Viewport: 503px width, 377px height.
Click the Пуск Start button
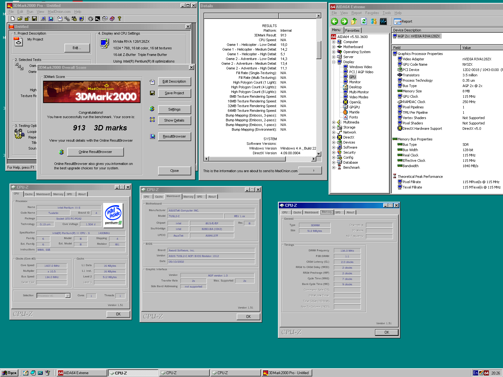10,373
